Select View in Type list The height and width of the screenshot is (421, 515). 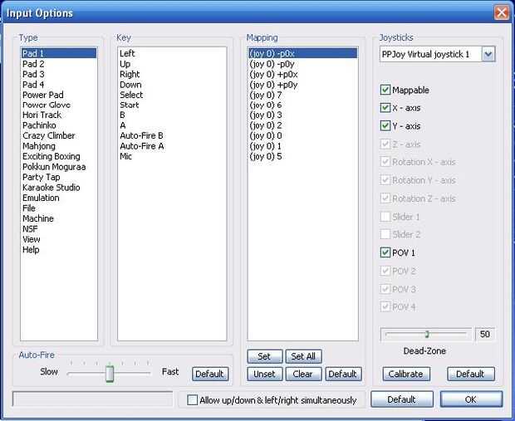(59, 239)
